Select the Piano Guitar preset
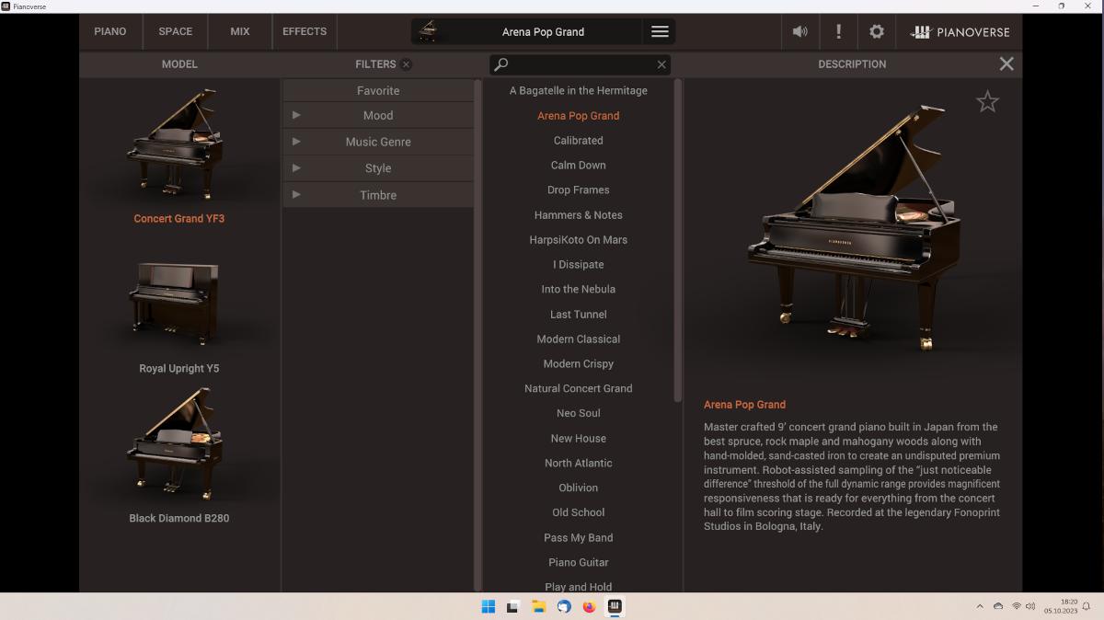This screenshot has width=1104, height=620. click(x=579, y=563)
